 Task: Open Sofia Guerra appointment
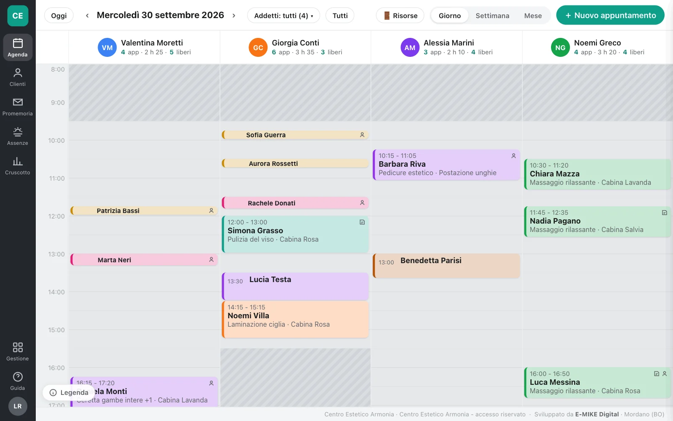pos(295,135)
